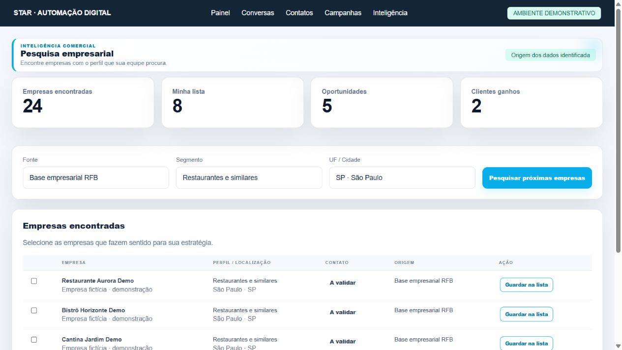Click the Restaurante Aurora Demo company name
The image size is (622, 350).
[x=98, y=281]
